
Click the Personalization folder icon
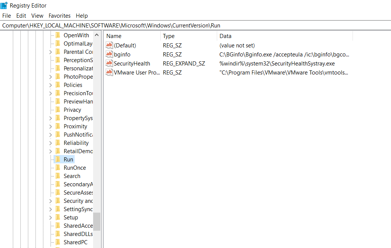pyautogui.click(x=58, y=68)
